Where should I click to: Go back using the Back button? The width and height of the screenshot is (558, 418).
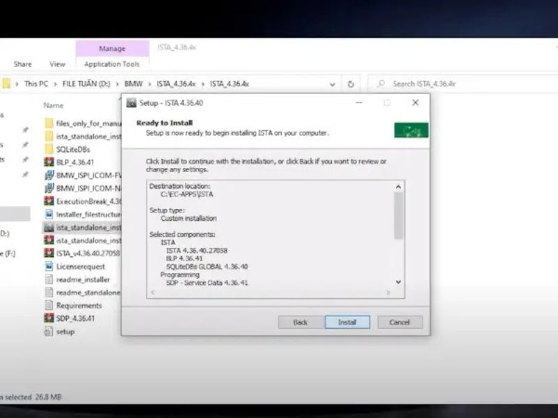pyautogui.click(x=300, y=323)
